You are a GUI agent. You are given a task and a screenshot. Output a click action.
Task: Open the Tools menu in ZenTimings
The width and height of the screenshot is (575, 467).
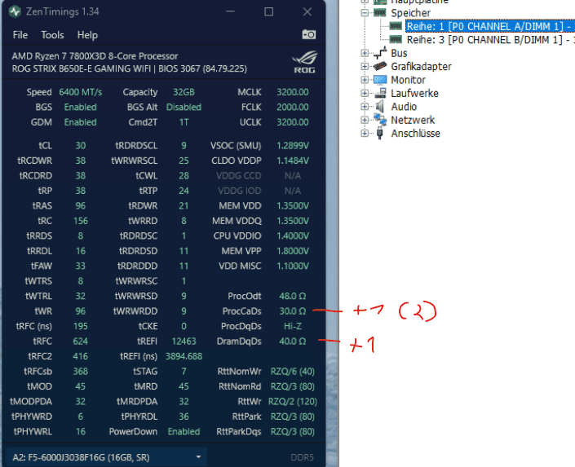[x=52, y=35]
